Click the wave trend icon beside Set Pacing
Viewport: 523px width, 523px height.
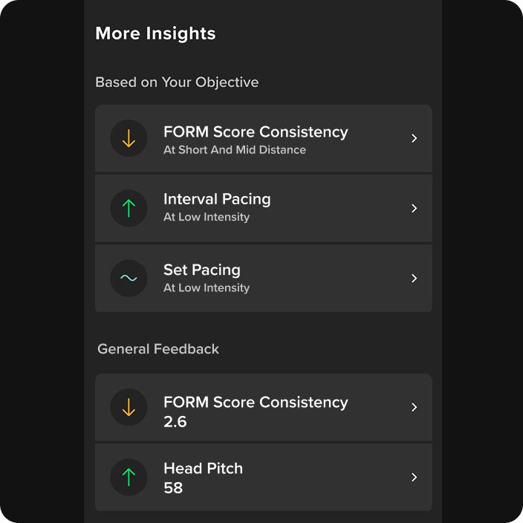129,278
